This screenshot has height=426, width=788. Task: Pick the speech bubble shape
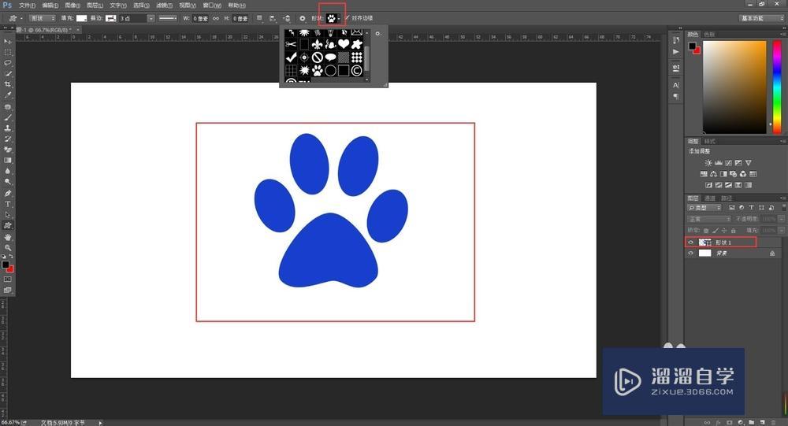(331, 57)
